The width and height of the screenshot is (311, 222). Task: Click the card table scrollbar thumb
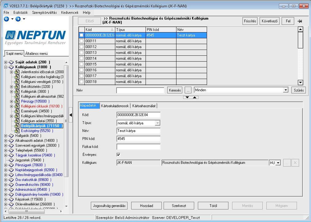301,40
